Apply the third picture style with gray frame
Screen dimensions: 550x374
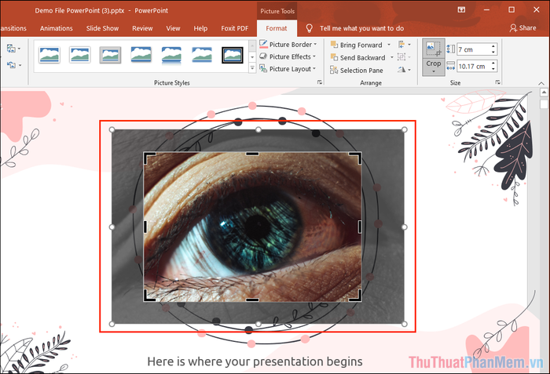coord(110,55)
